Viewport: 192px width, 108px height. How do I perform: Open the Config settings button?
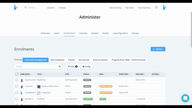[86, 67]
